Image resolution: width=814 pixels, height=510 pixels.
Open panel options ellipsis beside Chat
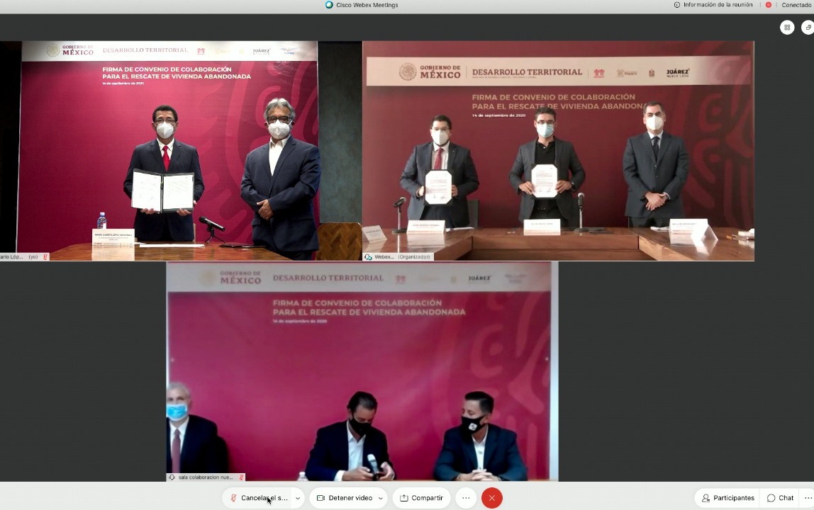click(808, 498)
